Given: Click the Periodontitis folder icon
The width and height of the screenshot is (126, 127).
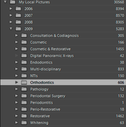Looking at the screenshot, I should click(x=24, y=103).
